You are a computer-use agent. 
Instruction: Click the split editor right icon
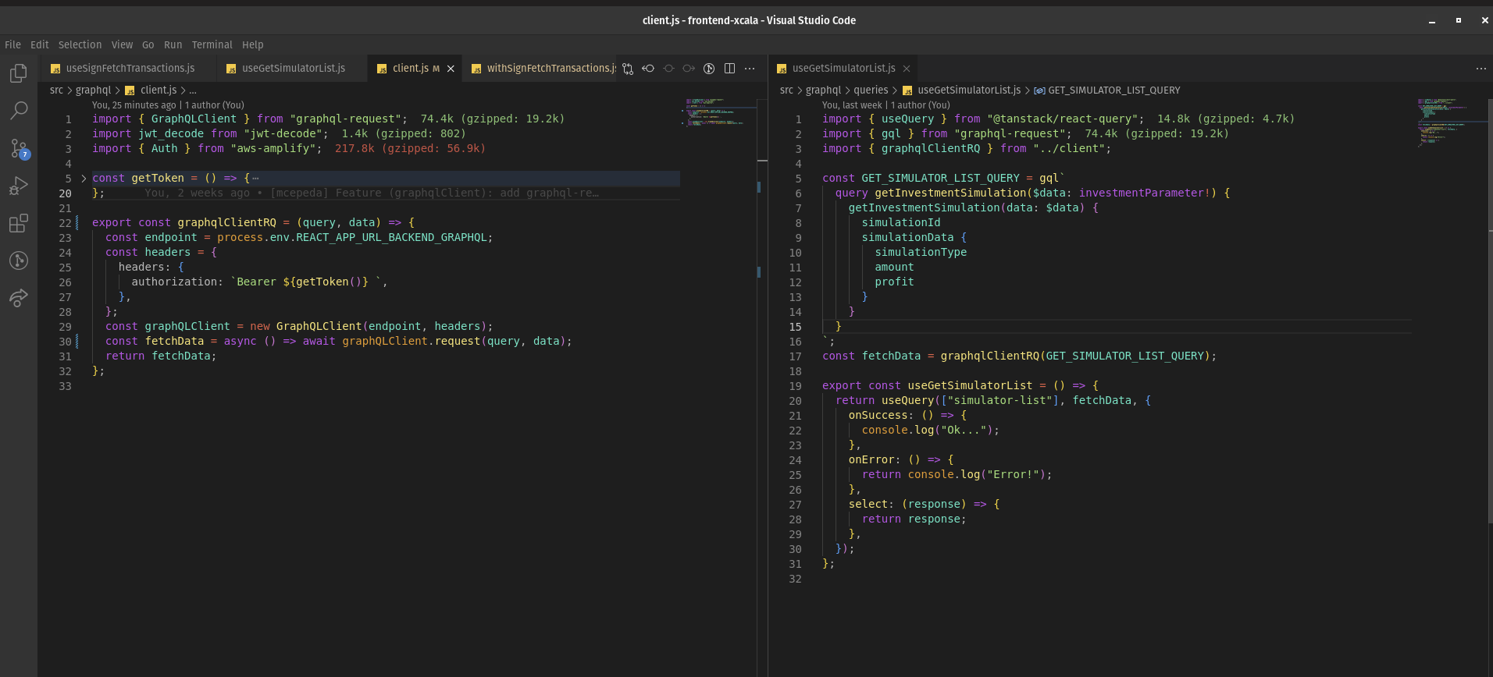click(x=729, y=69)
